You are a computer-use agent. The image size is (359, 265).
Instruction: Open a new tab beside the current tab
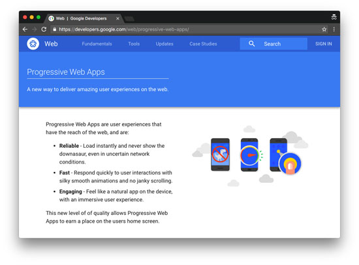(x=129, y=19)
